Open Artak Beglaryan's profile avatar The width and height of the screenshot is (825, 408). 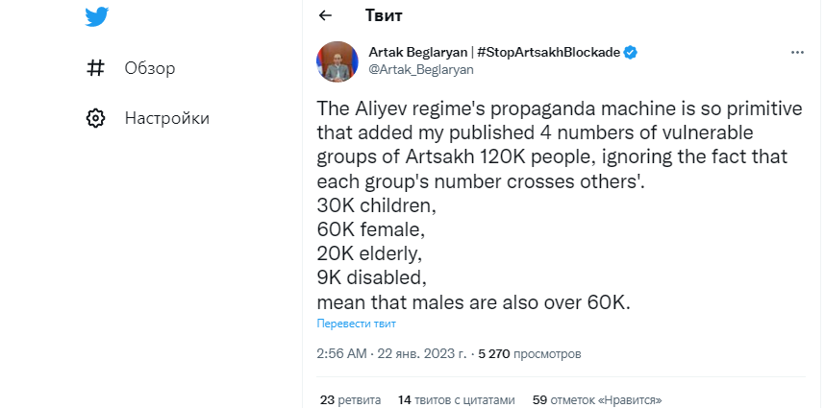click(337, 61)
